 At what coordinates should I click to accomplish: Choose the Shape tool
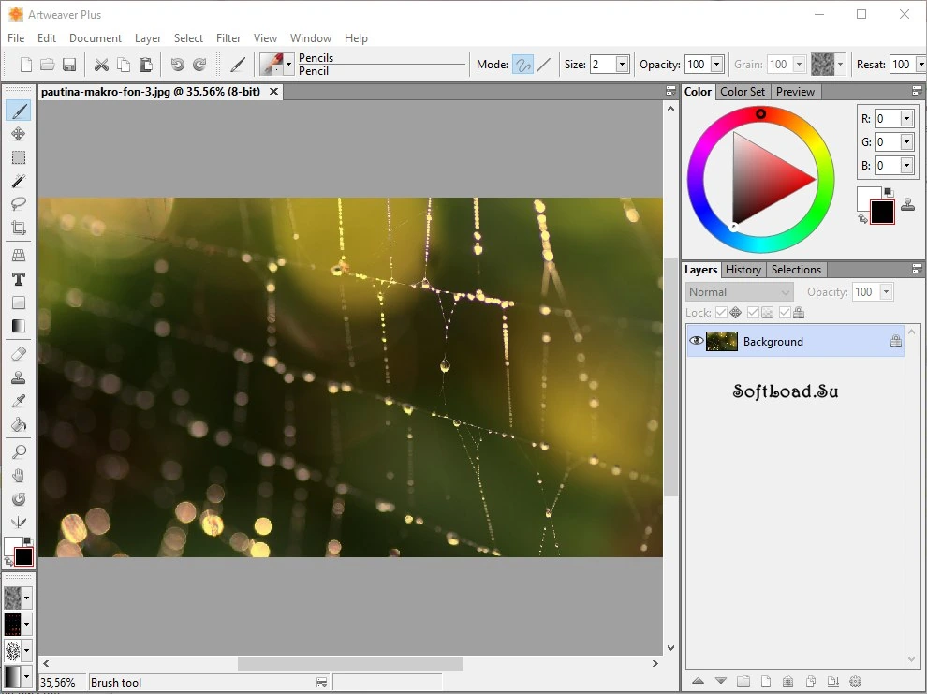tap(19, 303)
